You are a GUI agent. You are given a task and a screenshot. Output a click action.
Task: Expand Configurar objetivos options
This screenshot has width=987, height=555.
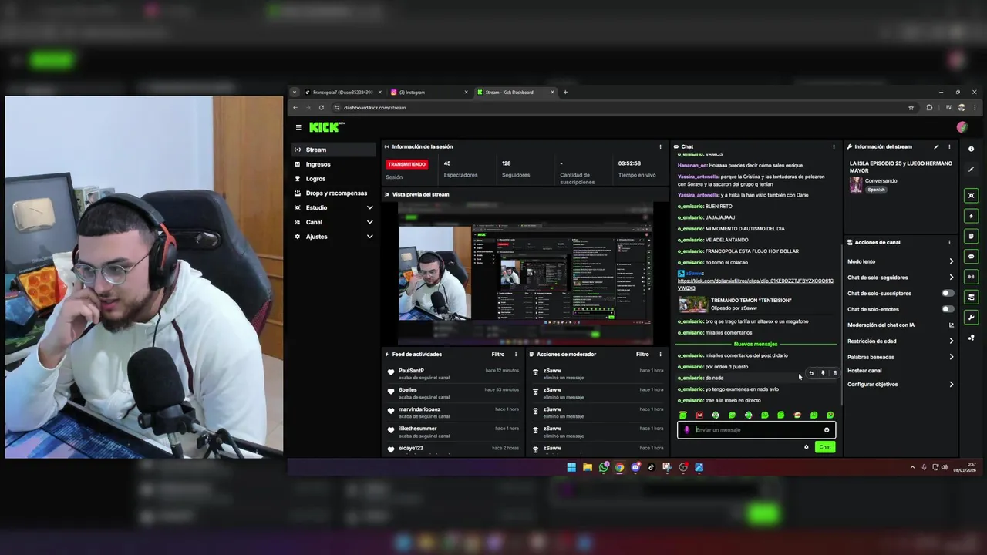pyautogui.click(x=951, y=384)
